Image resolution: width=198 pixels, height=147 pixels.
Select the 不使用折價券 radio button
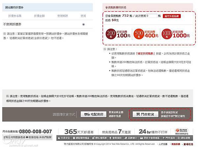[83, 24]
